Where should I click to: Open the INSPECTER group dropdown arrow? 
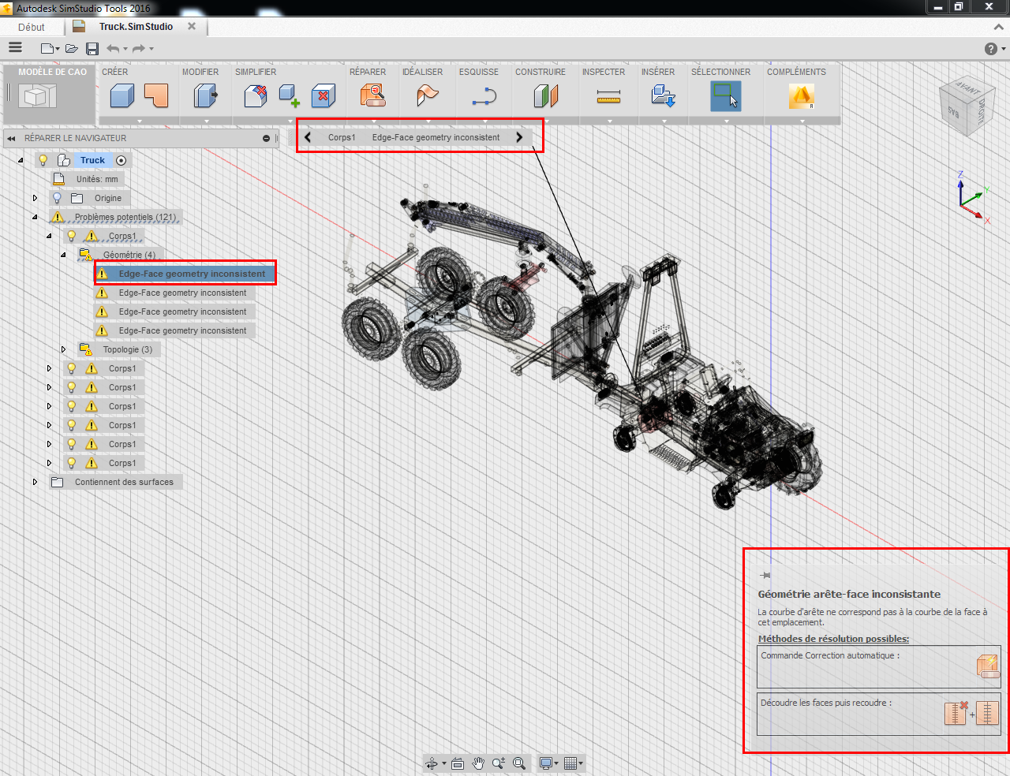point(610,121)
